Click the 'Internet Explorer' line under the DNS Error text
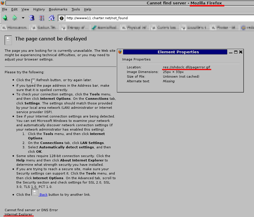254x217 pixels. (18, 214)
